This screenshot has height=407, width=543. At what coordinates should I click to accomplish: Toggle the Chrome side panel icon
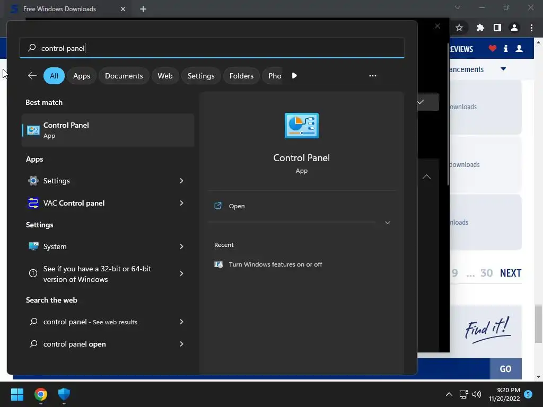click(x=497, y=28)
